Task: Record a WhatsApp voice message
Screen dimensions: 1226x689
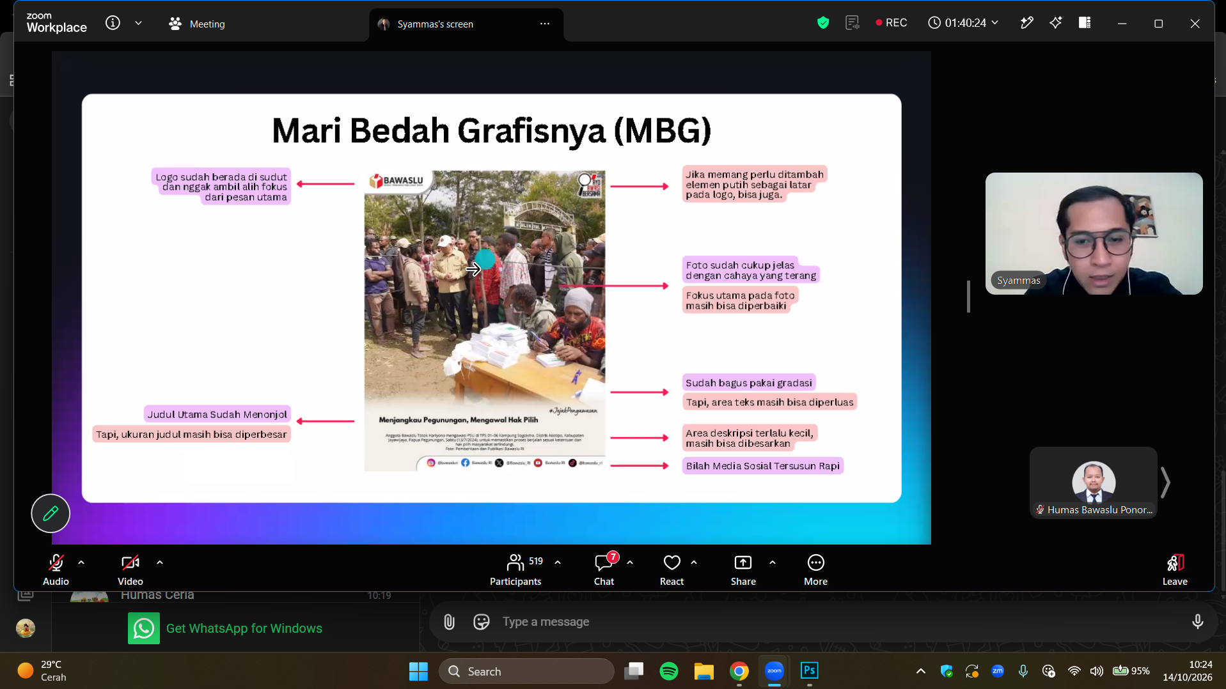Action: [x=1197, y=622]
